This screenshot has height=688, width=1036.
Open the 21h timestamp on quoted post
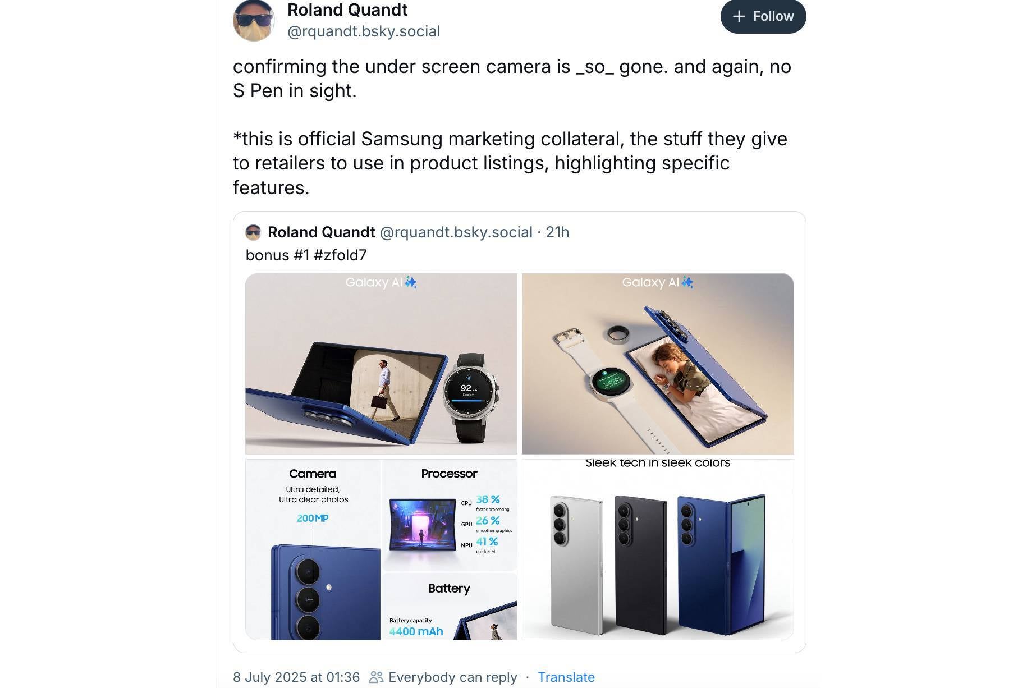557,232
